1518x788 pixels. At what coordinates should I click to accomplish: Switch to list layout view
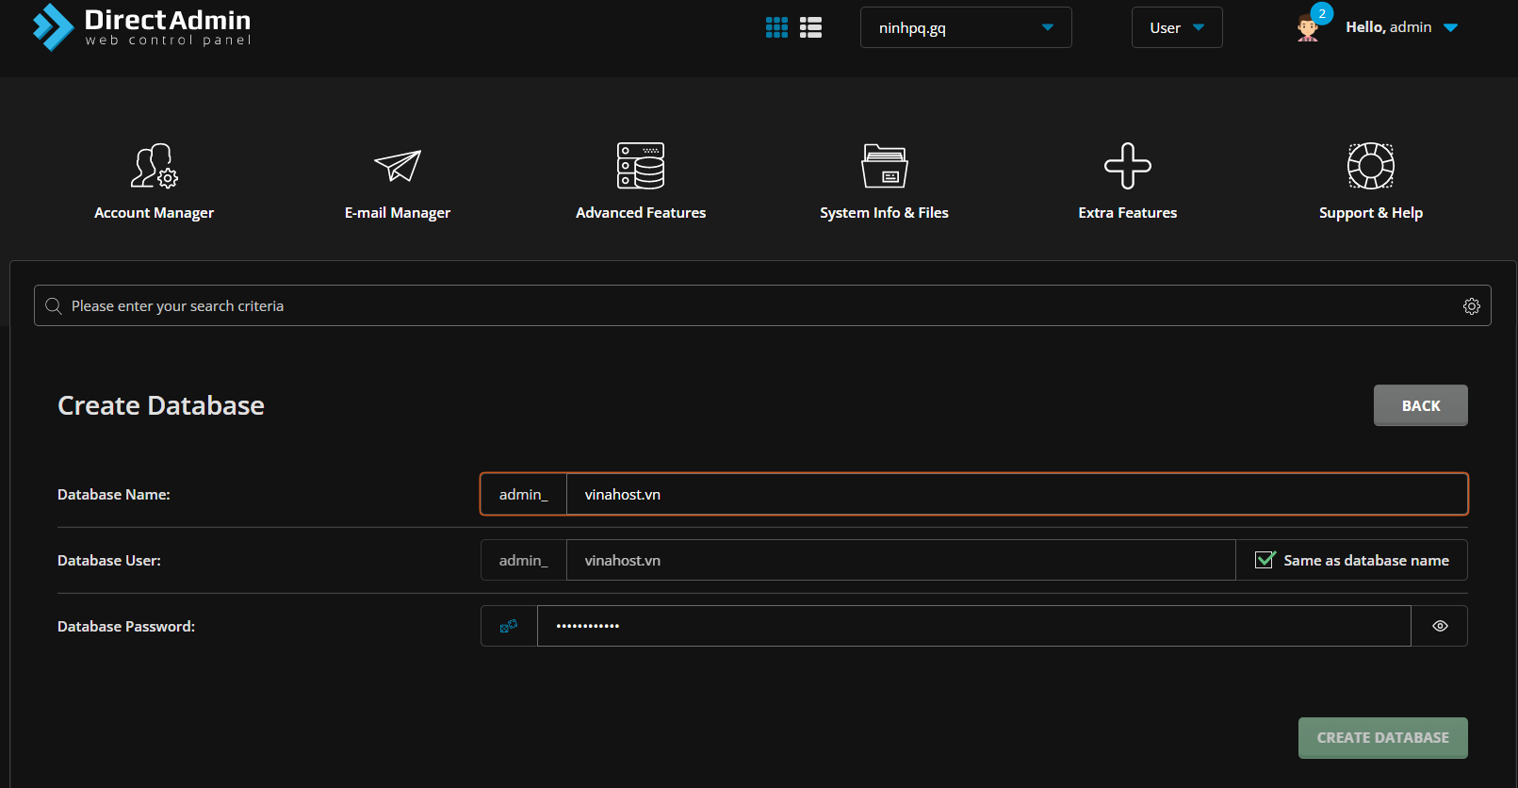[810, 27]
